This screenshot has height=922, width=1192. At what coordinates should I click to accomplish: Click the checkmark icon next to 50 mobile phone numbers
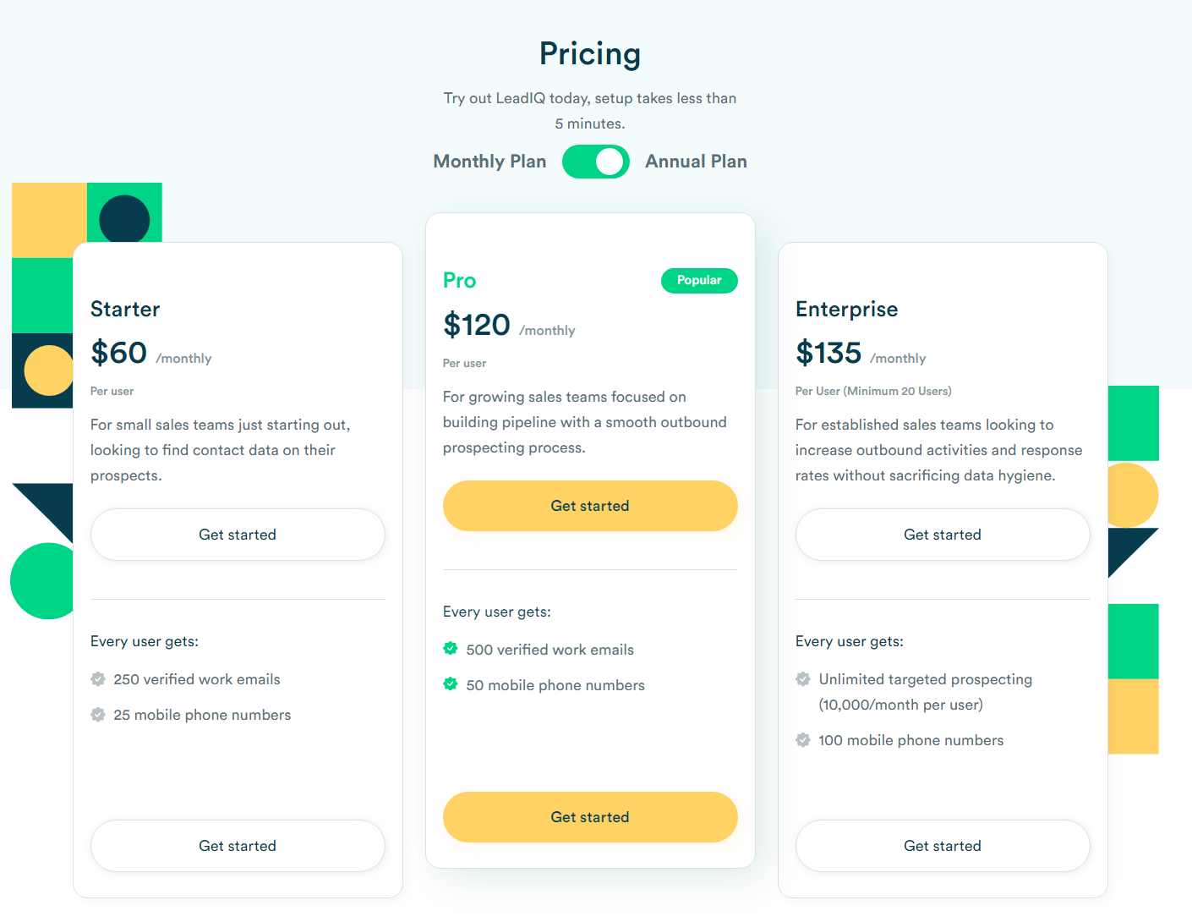(450, 684)
